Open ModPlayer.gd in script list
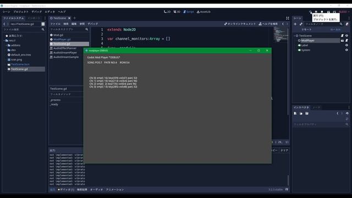Image resolution: width=352 pixels, height=198 pixels. point(62,40)
